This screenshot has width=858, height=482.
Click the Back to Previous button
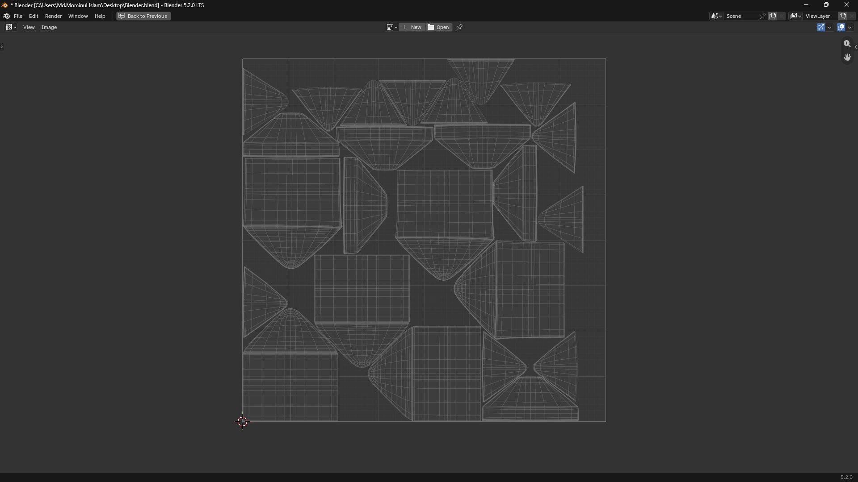click(x=143, y=16)
